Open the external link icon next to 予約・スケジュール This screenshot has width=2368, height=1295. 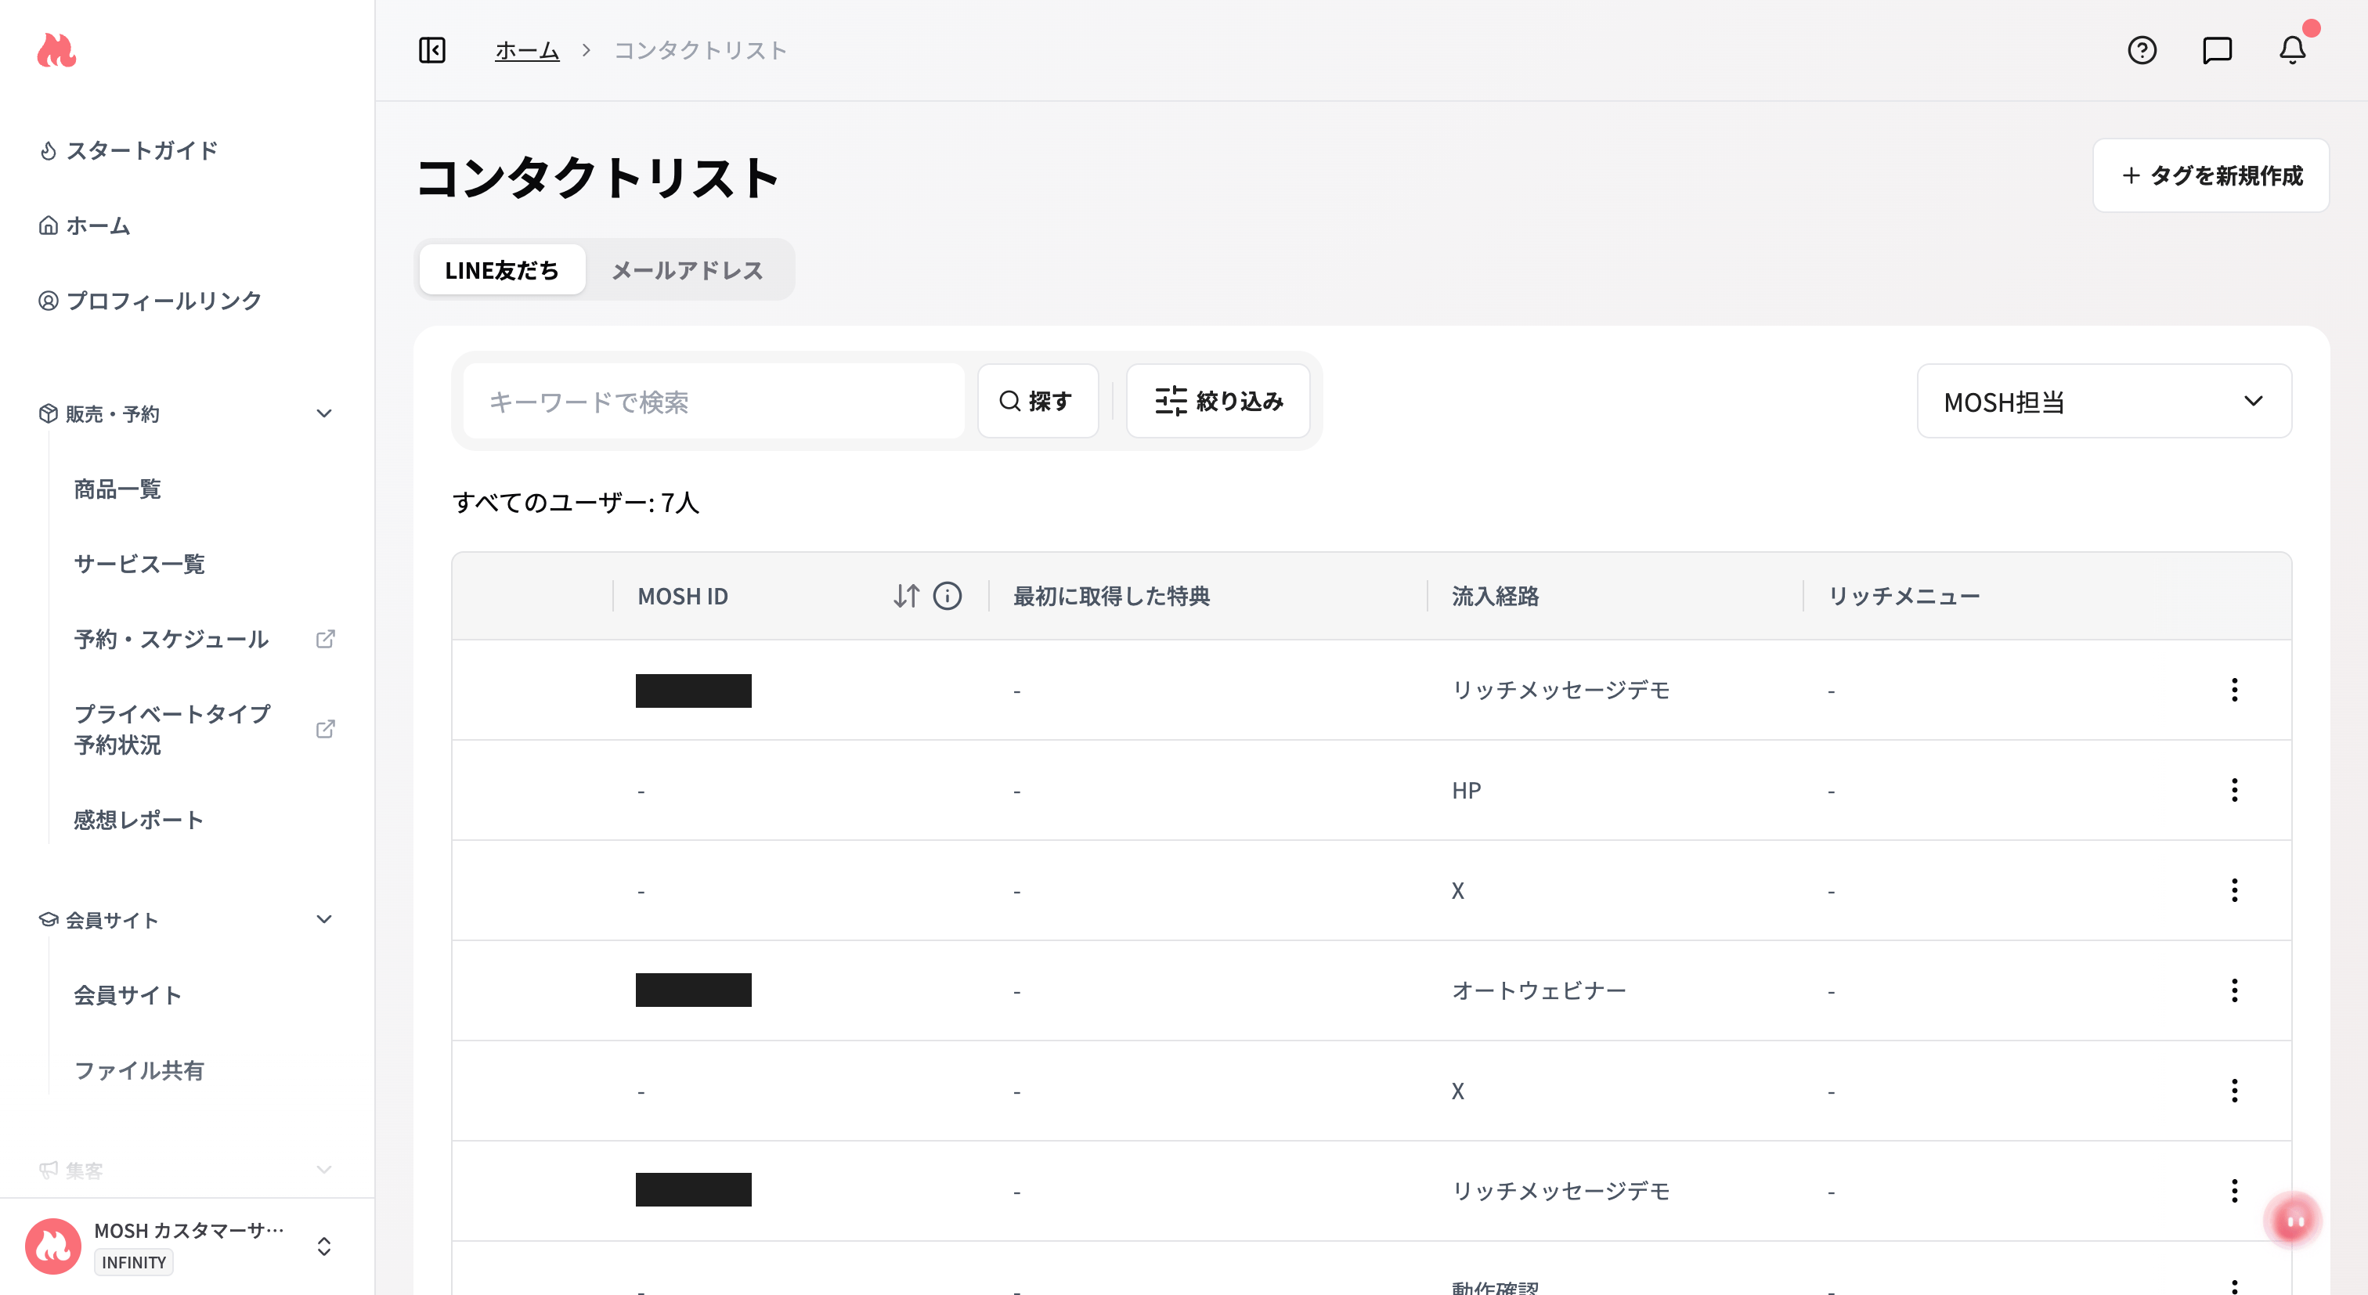coord(326,640)
